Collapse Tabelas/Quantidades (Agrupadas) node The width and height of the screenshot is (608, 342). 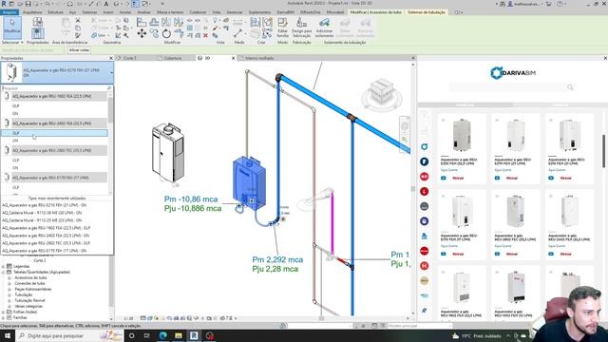click(3, 273)
